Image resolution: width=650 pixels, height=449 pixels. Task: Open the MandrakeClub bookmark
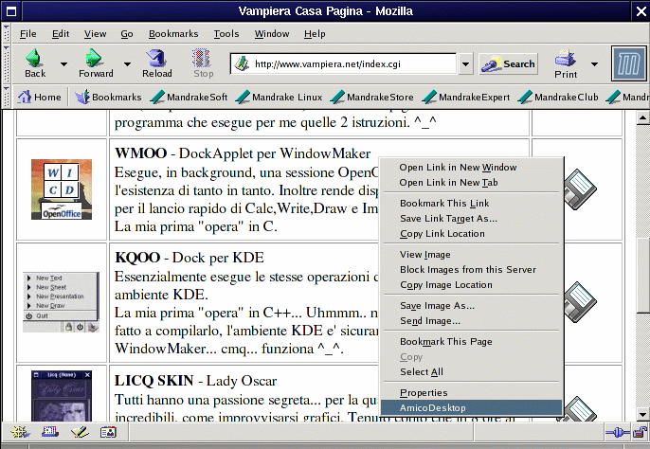click(558, 97)
